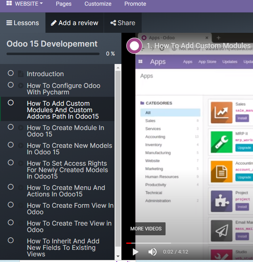This screenshot has width=253, height=262.
Task: Click the Project puzzle icon in video
Action: click(x=221, y=201)
